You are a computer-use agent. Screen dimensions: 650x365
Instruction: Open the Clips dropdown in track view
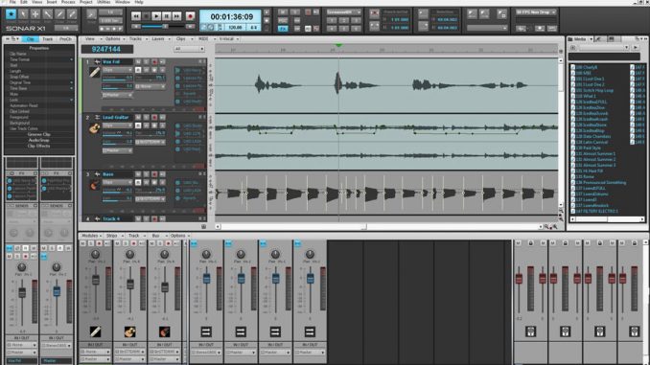click(x=183, y=39)
